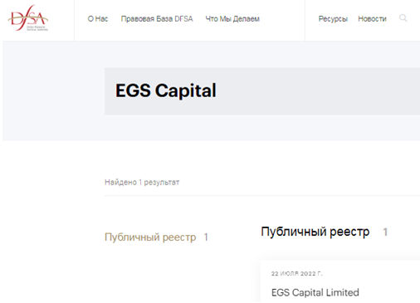Click the count beside sidebar Публичный реестр
The image size is (420, 303).
coord(206,237)
